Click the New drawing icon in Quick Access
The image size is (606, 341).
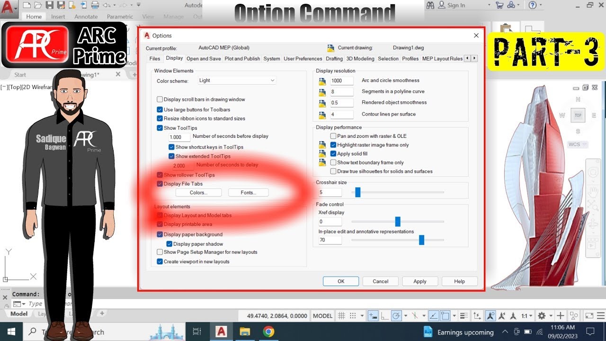[x=27, y=5]
